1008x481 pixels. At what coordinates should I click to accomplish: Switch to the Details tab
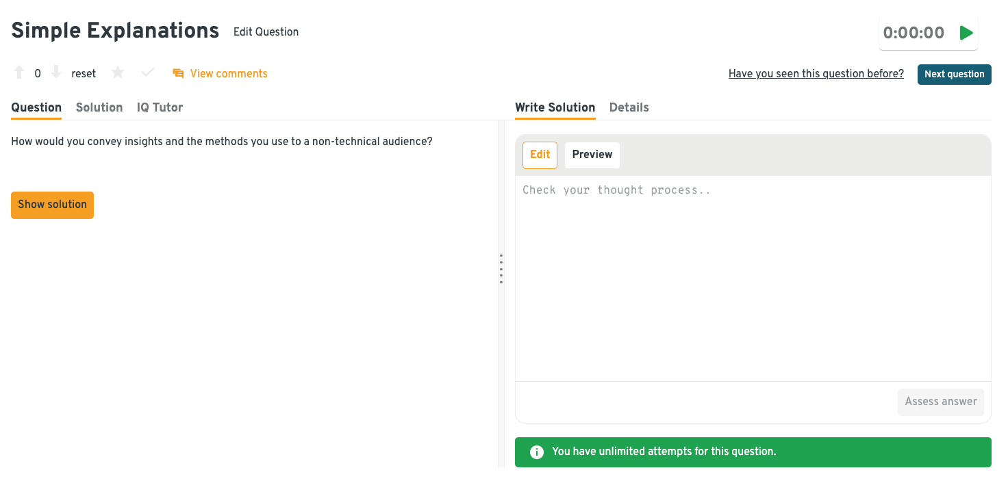click(629, 107)
